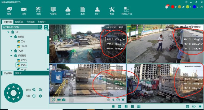Screen dimensions: 204x110
Task: Click the yellow-green alarm indicator showing 1
Action: [x=188, y=7]
